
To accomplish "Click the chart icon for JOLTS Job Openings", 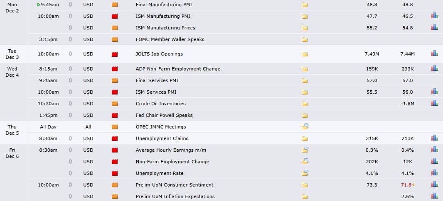I will click(435, 54).
